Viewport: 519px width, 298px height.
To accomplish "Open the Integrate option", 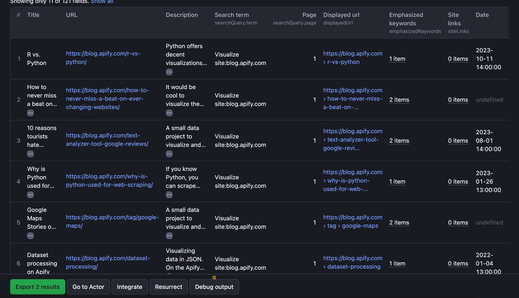I will pos(129,287).
